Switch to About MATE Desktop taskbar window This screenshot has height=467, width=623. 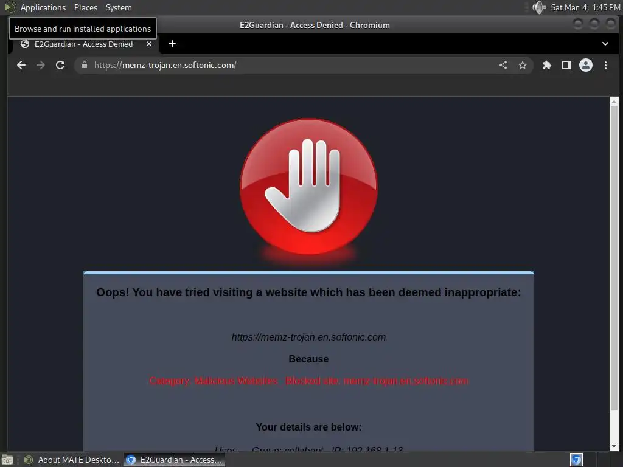point(72,460)
